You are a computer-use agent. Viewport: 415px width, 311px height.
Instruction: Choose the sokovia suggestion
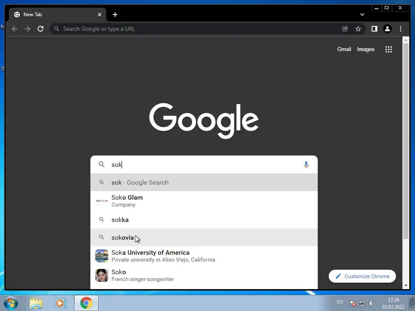204,237
